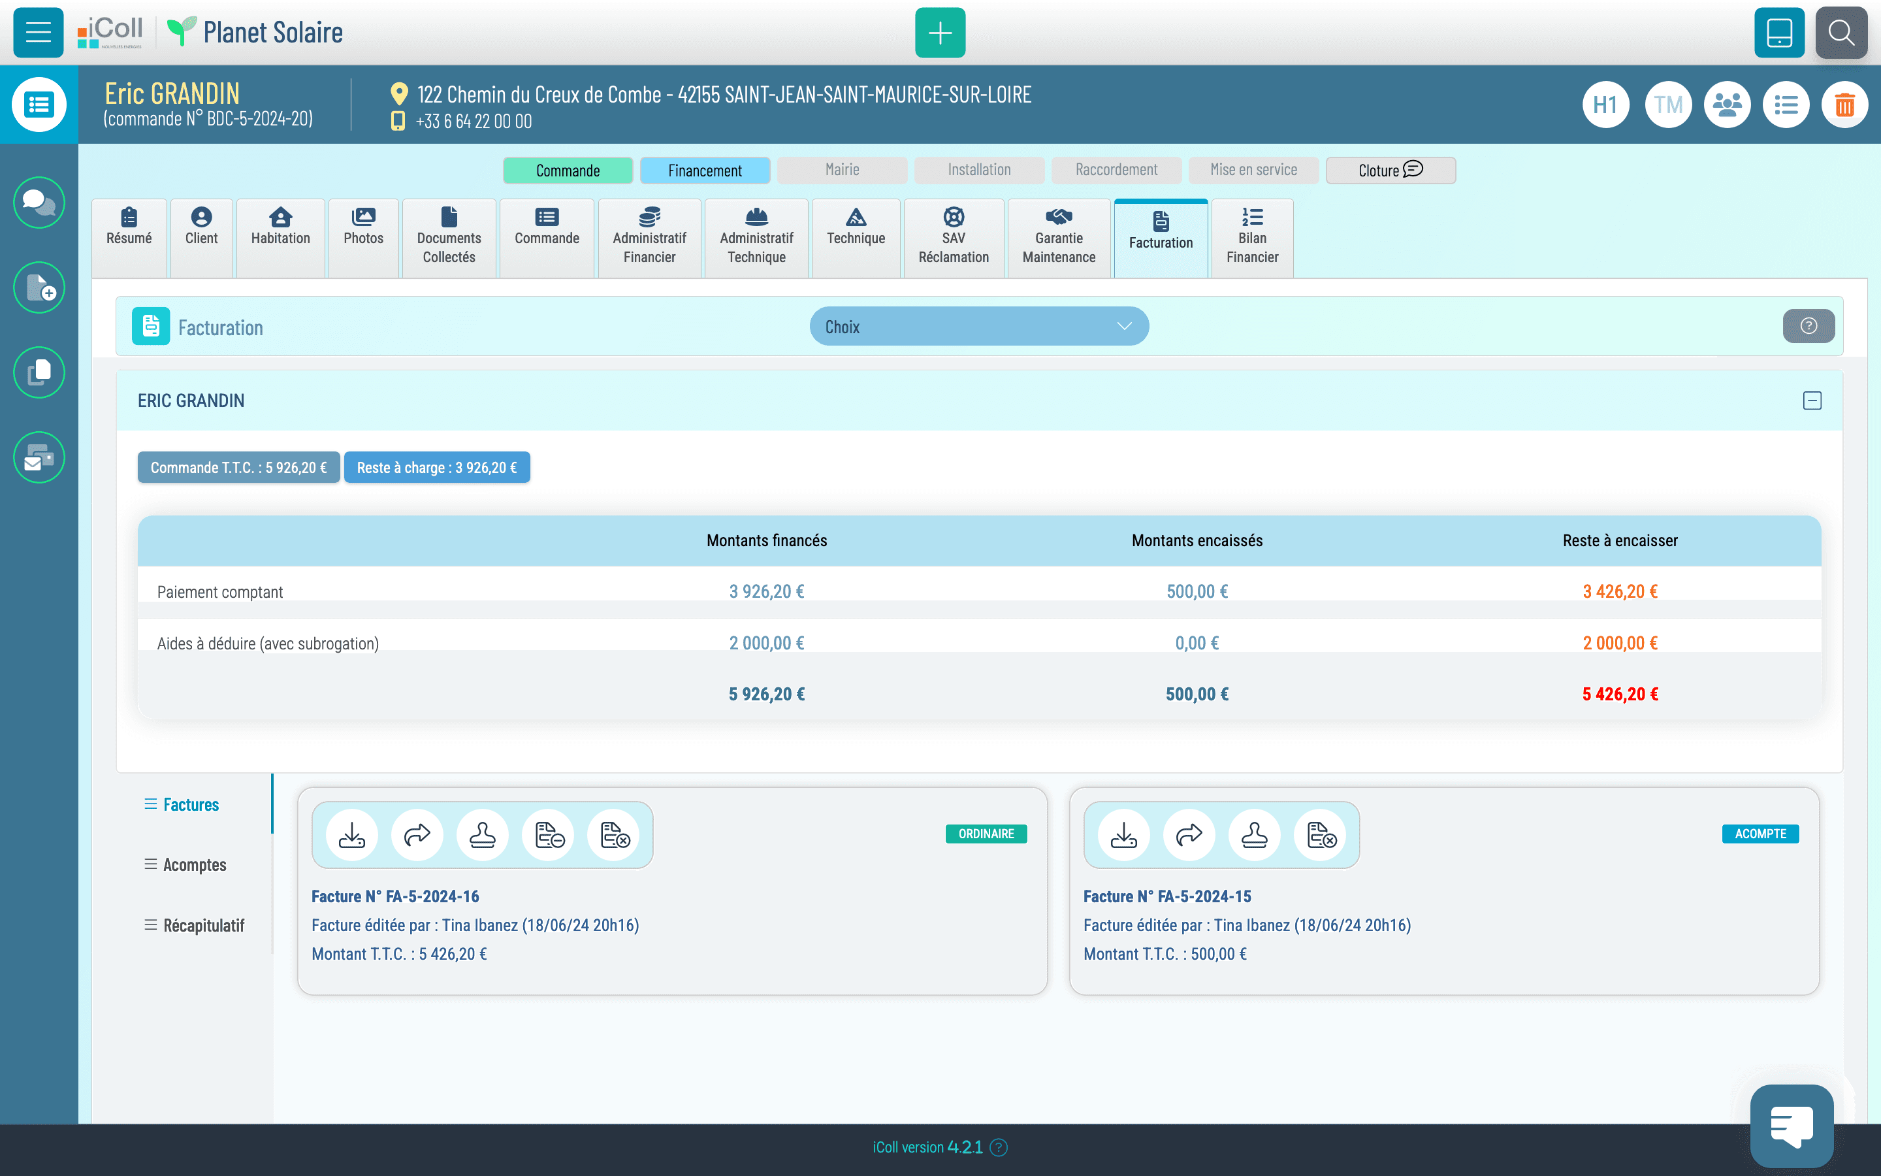Viewport: 1881px width, 1176px height.
Task: Open the tablet view icon
Action: pos(1779,33)
